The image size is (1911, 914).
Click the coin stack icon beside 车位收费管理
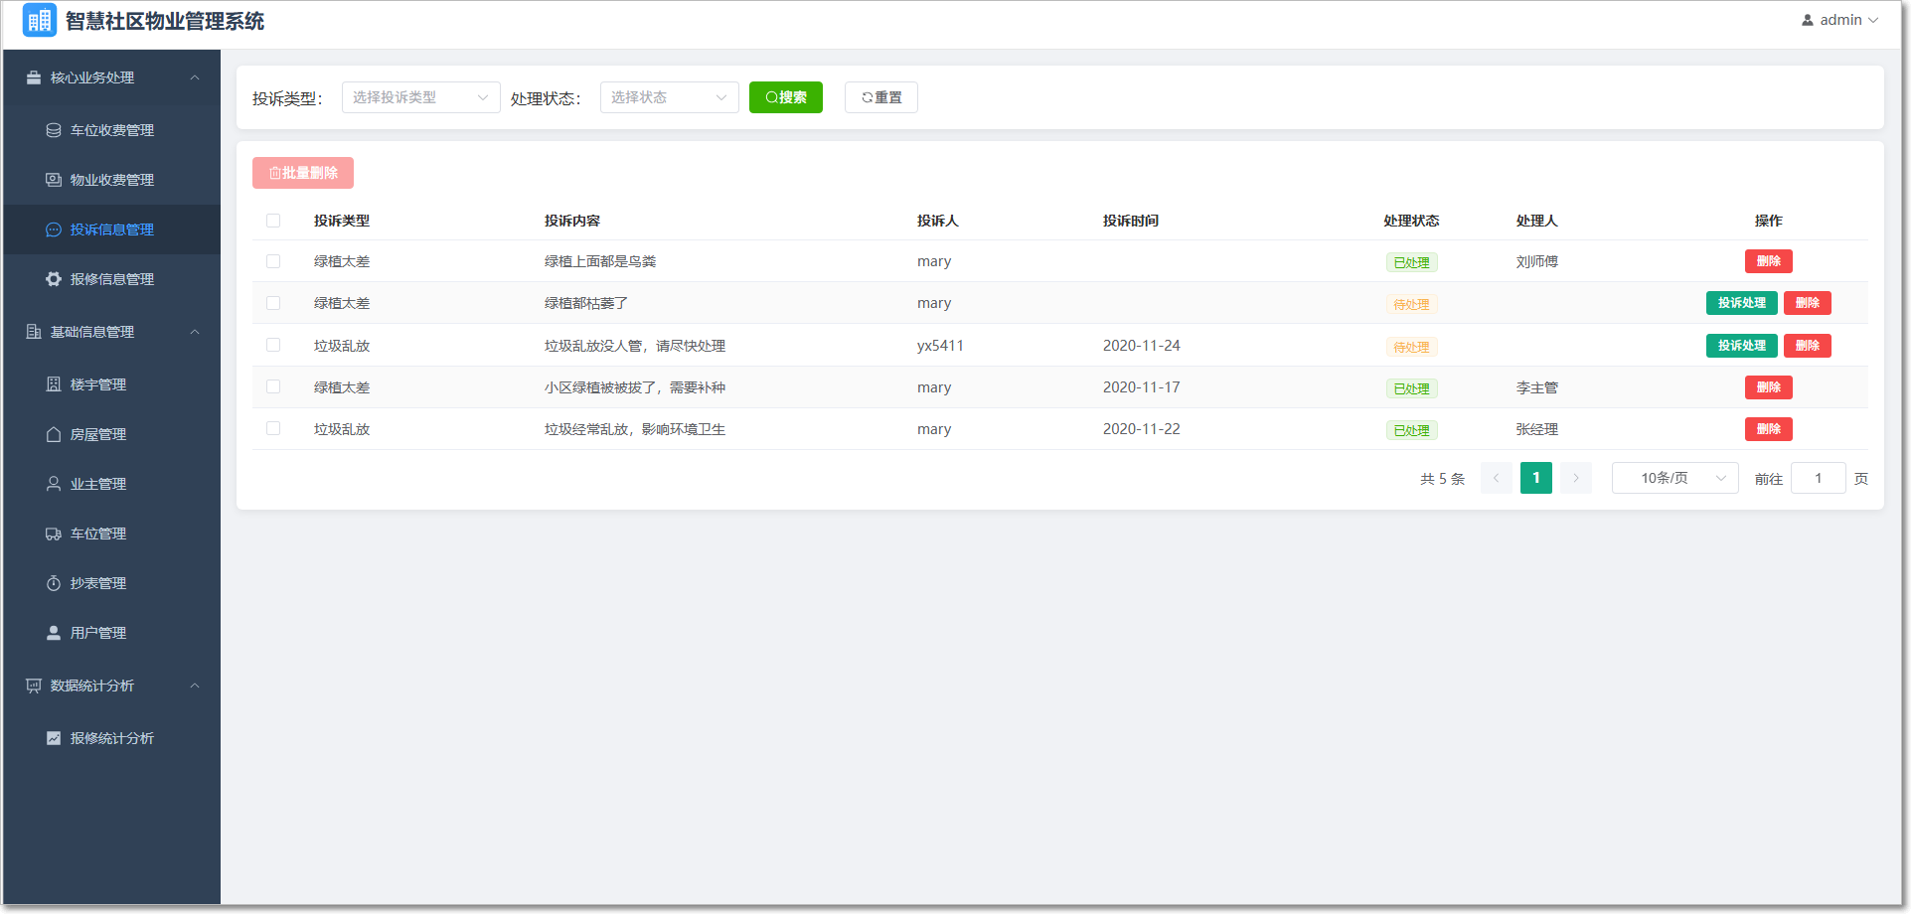[54, 130]
